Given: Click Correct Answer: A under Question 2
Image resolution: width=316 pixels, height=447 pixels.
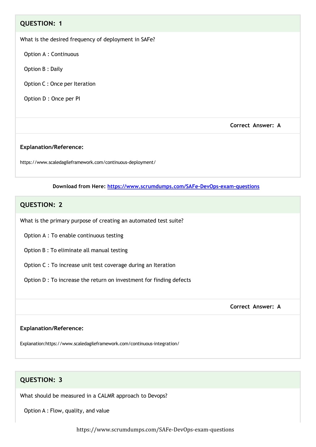Looking at the screenshot, I should 255,307.
